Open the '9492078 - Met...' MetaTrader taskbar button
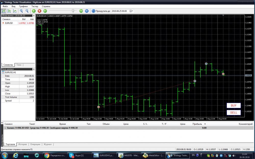The image size is (255, 159). pyautogui.click(x=129, y=155)
